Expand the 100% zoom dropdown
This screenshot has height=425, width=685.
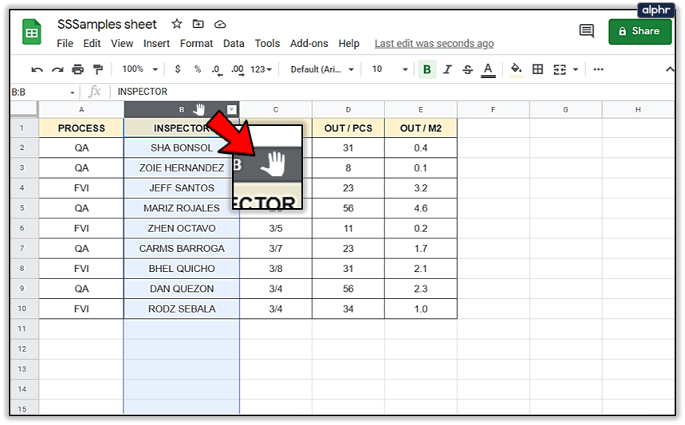[140, 69]
